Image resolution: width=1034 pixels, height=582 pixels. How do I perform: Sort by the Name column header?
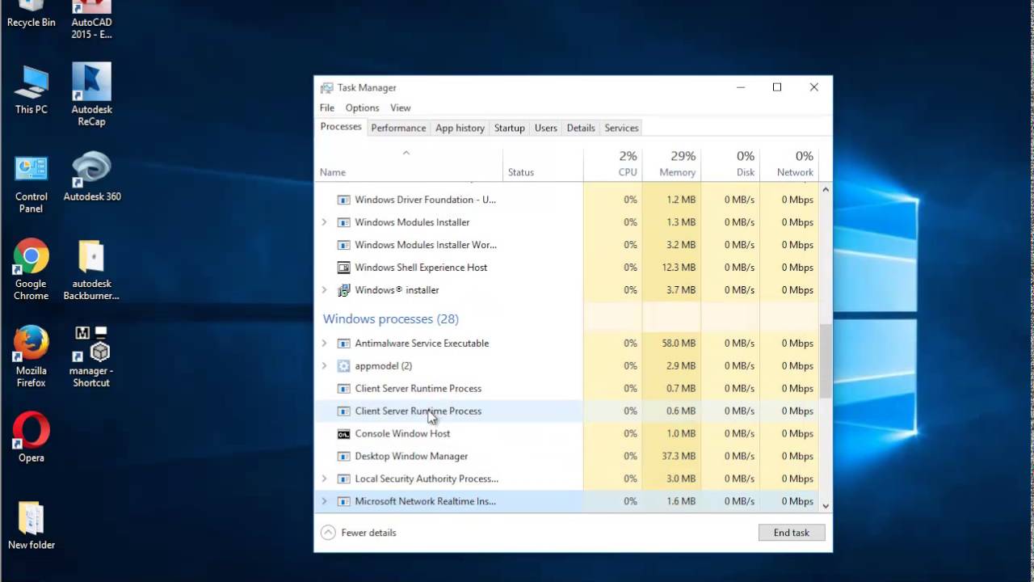tap(409, 164)
